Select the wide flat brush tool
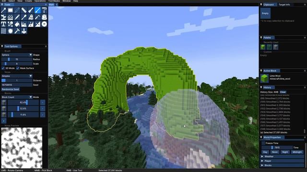Image resolution: width=307 pixels, height=172 pixels. click(x=31, y=10)
